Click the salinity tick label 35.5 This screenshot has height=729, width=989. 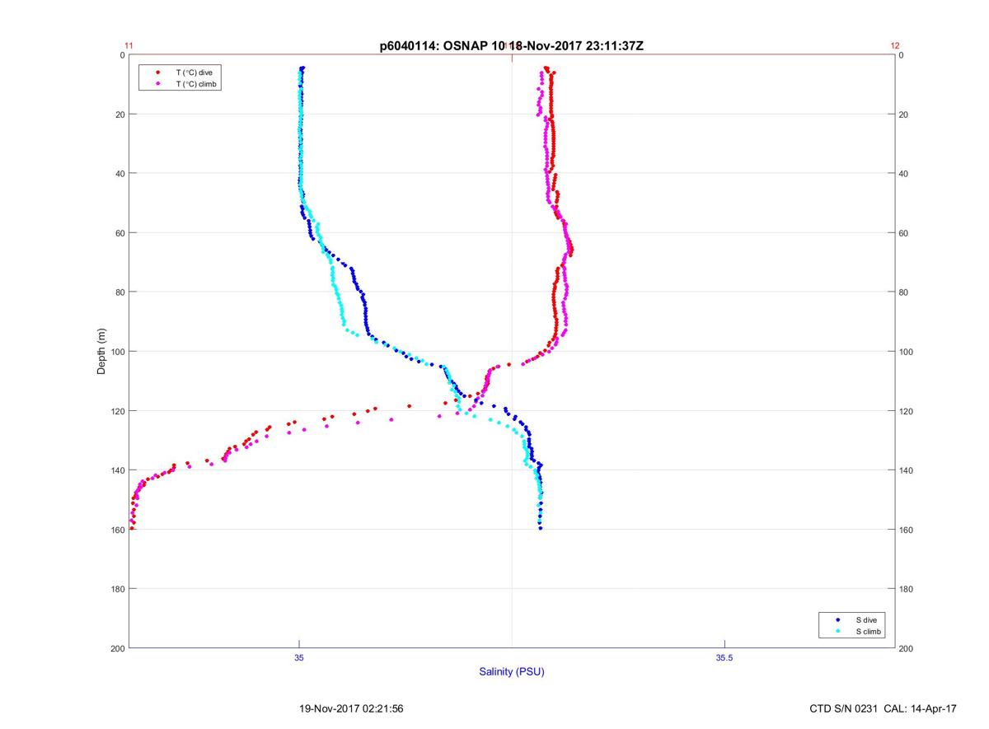coord(723,657)
